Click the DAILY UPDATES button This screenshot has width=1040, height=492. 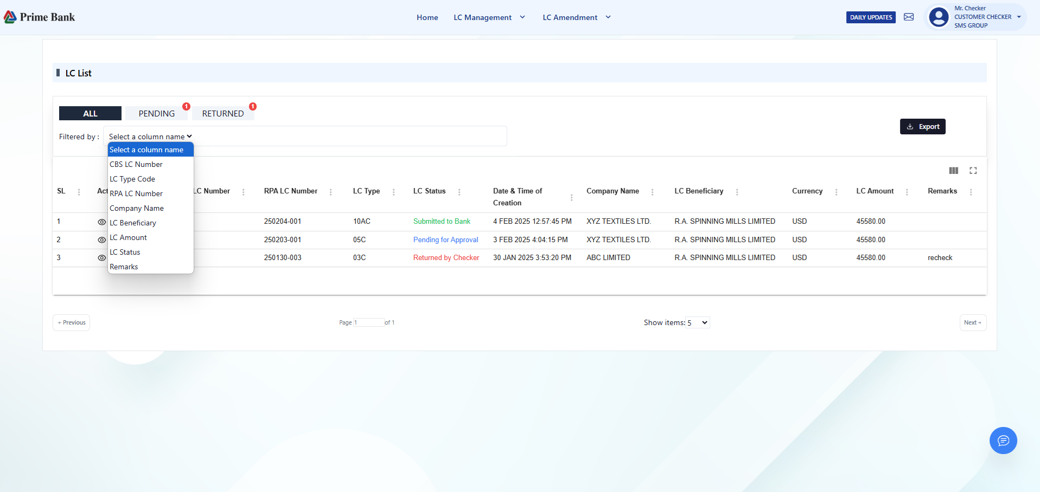[x=871, y=17]
